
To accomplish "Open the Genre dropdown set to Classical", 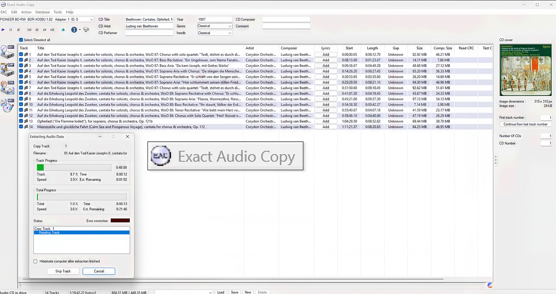I will pyautogui.click(x=215, y=26).
